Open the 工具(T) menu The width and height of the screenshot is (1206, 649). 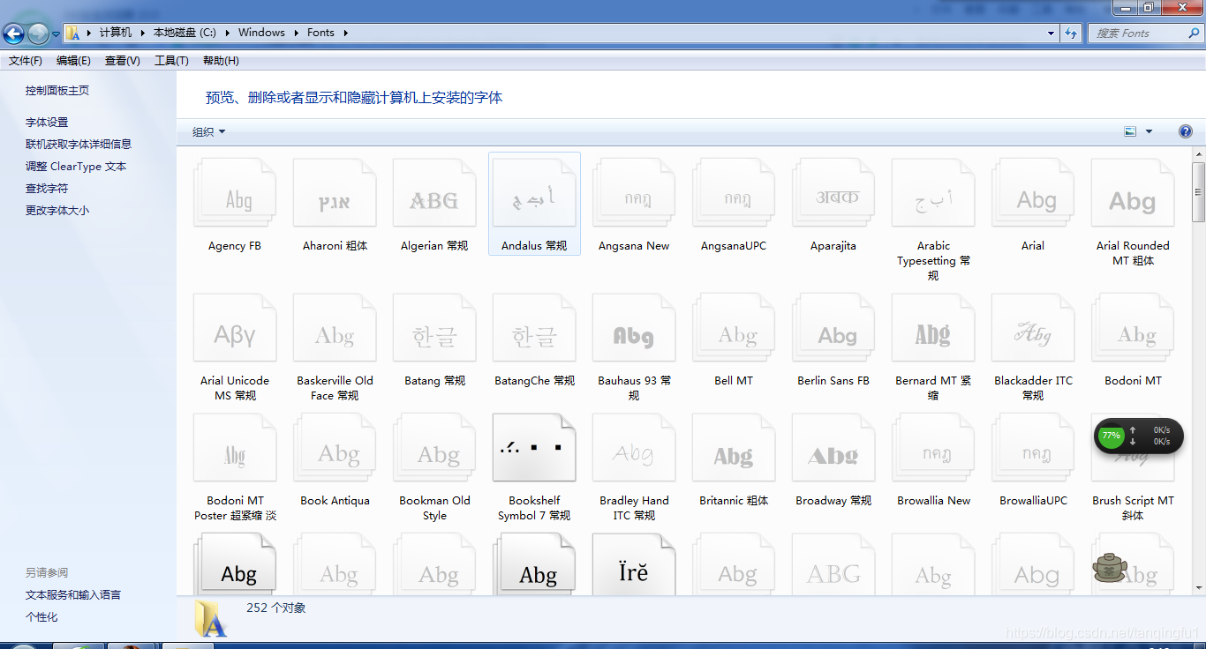tap(171, 61)
